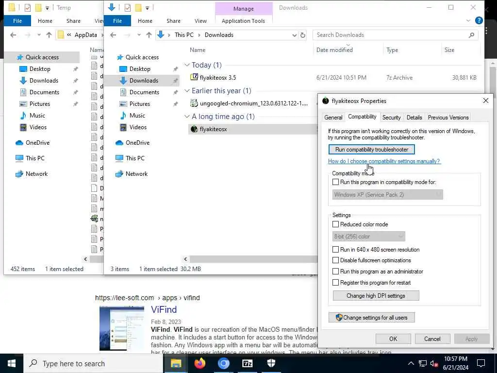Click the search magnifier in Search Downloads
Viewport: 497px width, 373px height.
[x=471, y=35]
